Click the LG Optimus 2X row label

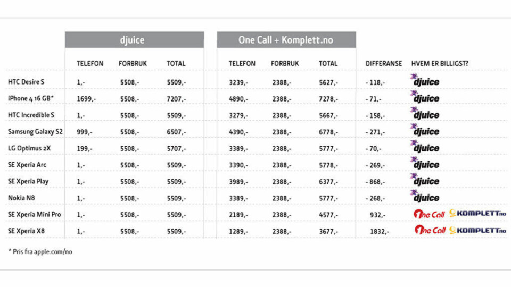(29, 148)
